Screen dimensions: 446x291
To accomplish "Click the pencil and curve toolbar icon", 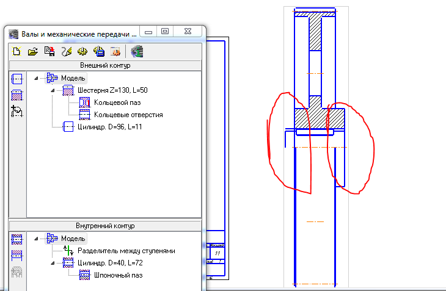I will [x=66, y=51].
